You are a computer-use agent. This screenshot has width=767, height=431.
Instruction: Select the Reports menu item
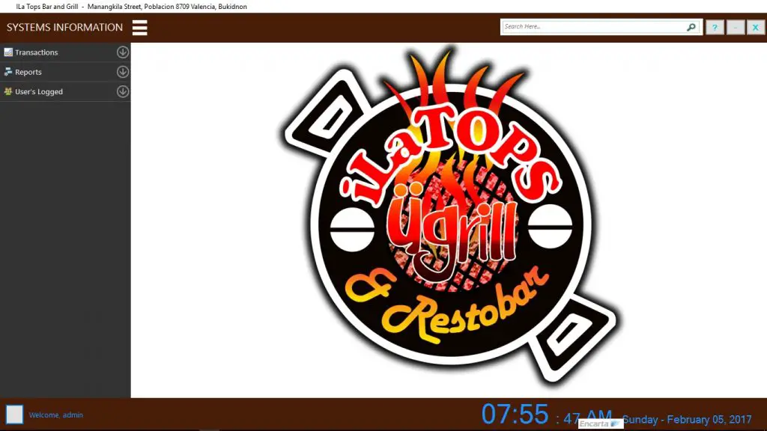point(28,72)
